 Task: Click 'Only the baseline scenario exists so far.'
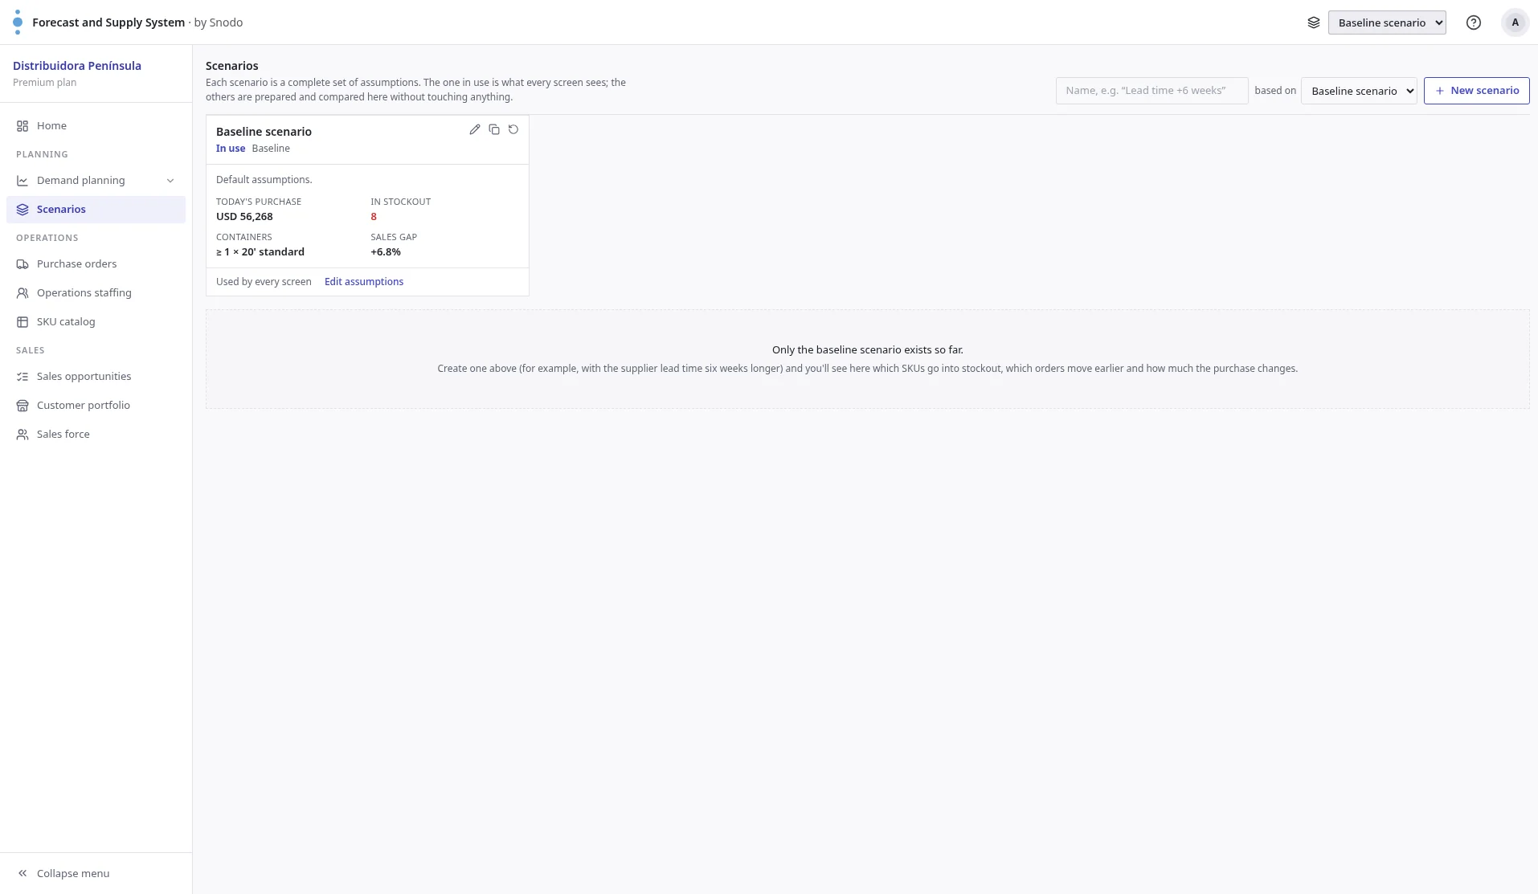point(868,350)
